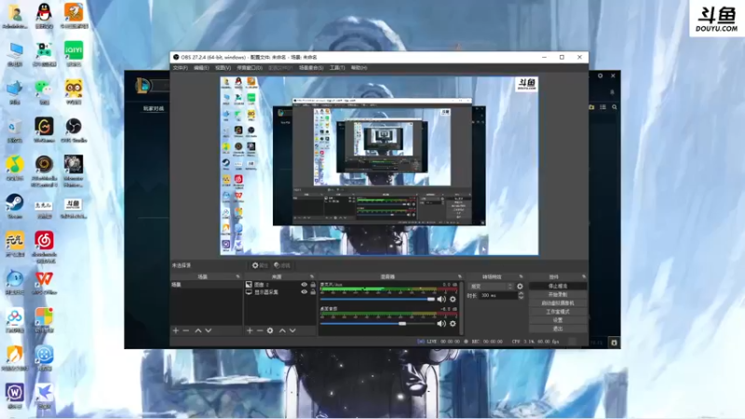Click the audio mixer vertical scrollbar
The height and width of the screenshot is (419, 745).
(x=461, y=308)
